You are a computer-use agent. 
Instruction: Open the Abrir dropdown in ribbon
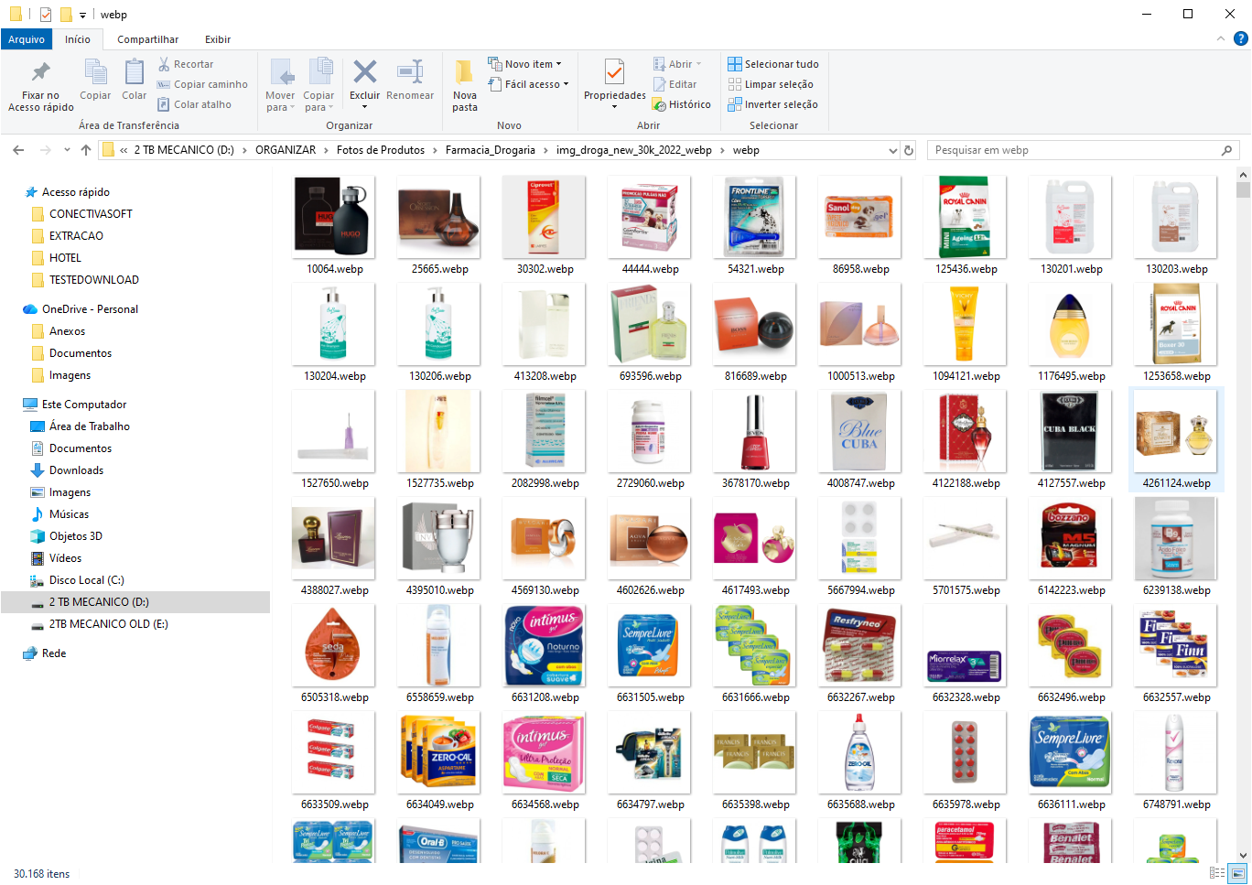pos(677,64)
